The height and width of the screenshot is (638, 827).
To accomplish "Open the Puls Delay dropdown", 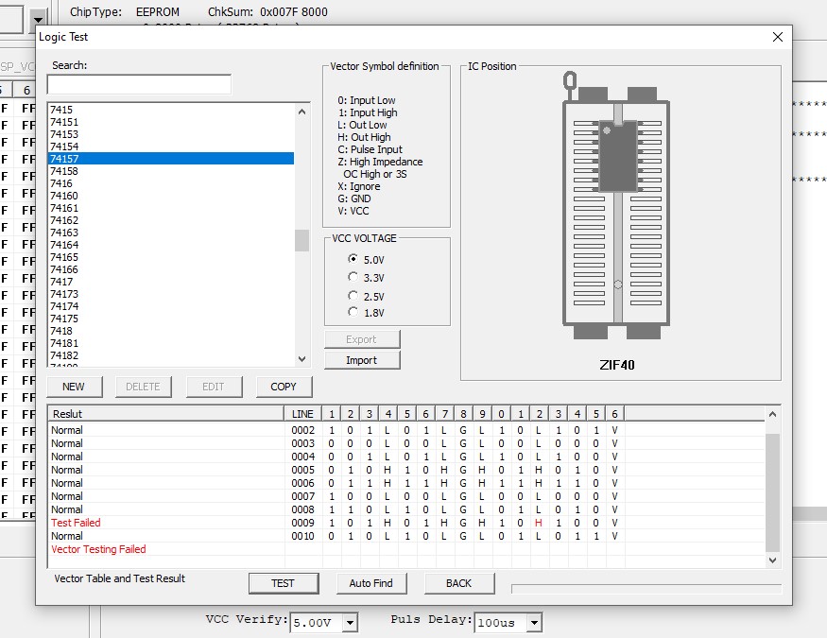I will [534, 623].
